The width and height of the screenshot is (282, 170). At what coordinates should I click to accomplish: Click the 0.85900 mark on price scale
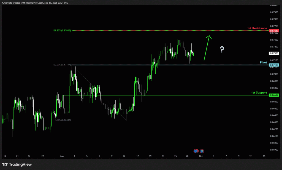[x=274, y=150]
